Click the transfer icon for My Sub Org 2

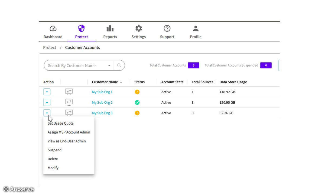click(69, 103)
